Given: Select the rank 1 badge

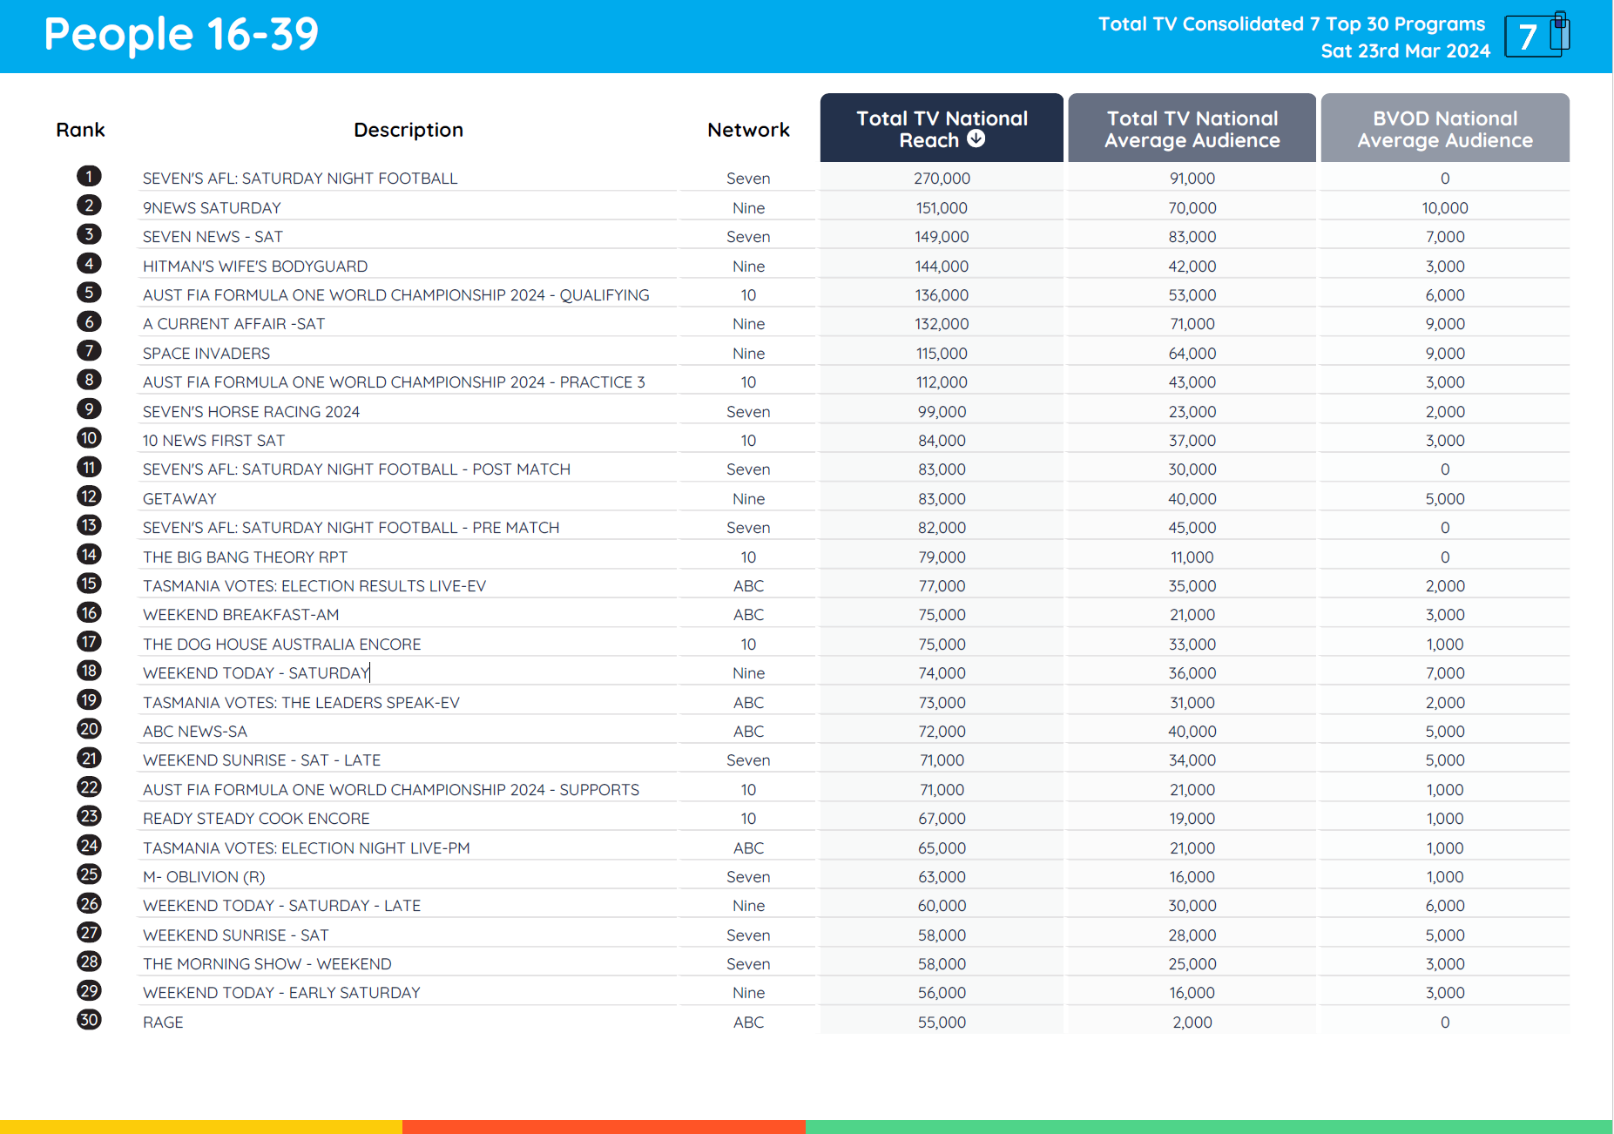Looking at the screenshot, I should point(89,176).
